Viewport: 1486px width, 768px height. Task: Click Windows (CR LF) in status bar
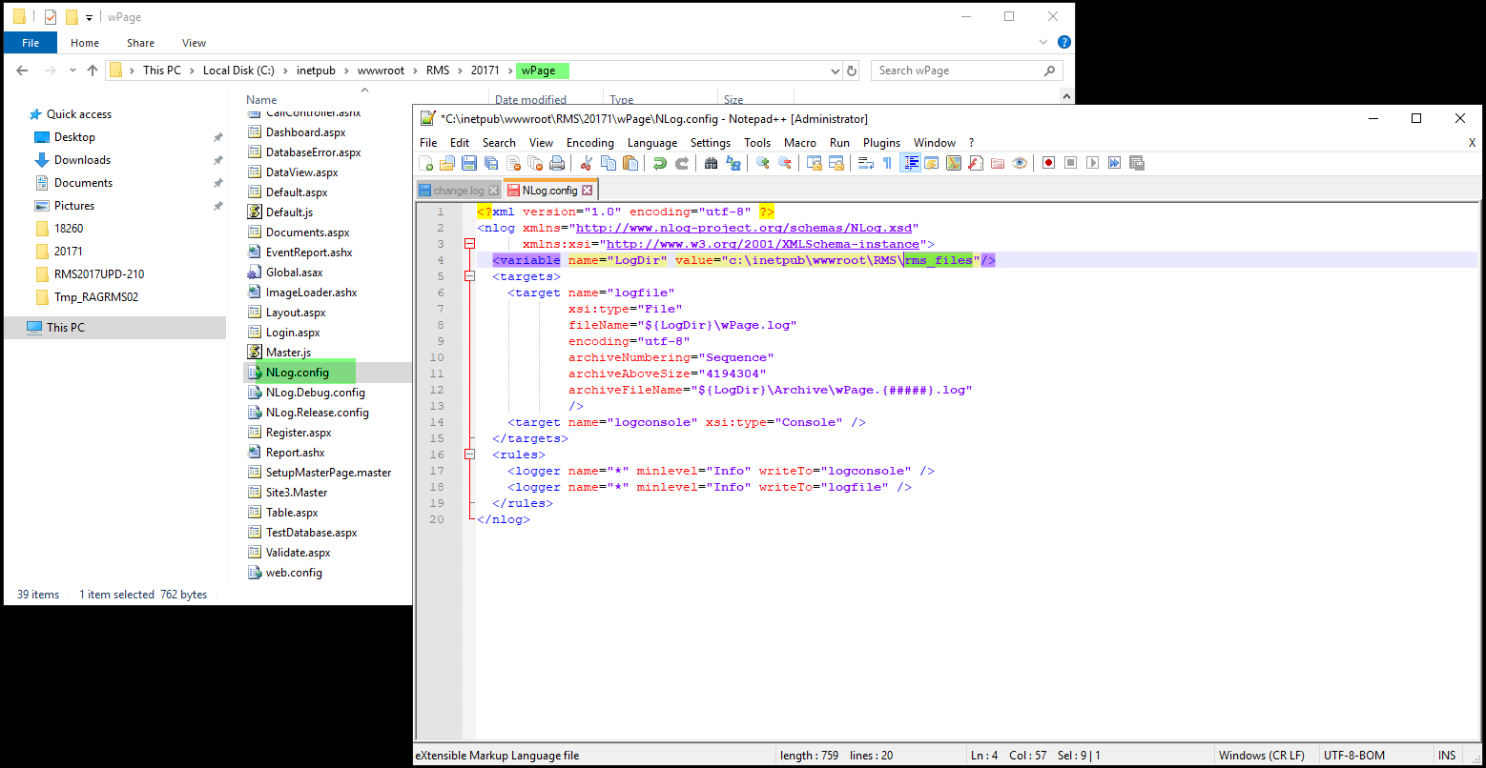click(x=1261, y=756)
